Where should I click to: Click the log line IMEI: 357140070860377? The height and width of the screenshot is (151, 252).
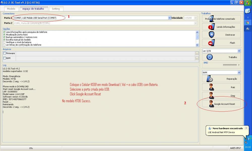[x=14, y=99]
